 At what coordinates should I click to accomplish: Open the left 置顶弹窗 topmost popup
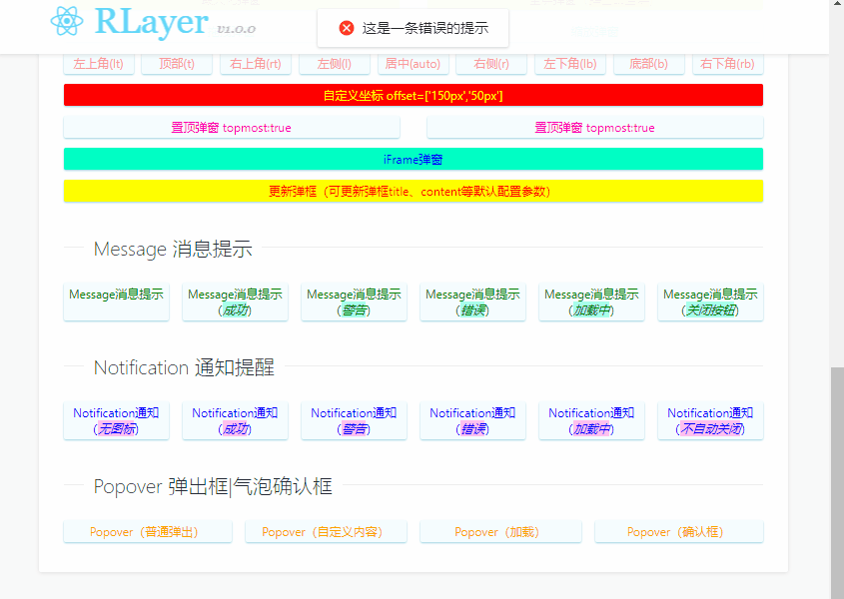tap(231, 127)
